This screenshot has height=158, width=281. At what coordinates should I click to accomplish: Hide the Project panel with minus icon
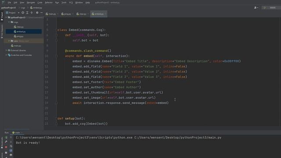(41, 13)
